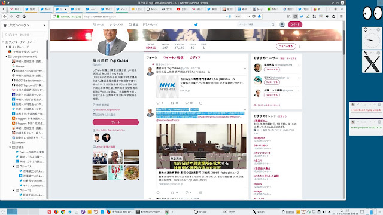Switch to the YouTube tab
The image size is (383, 215).
(183, 10)
